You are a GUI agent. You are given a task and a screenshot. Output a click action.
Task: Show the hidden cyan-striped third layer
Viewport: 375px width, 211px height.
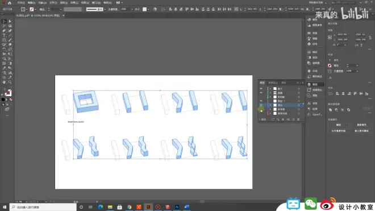point(261,97)
